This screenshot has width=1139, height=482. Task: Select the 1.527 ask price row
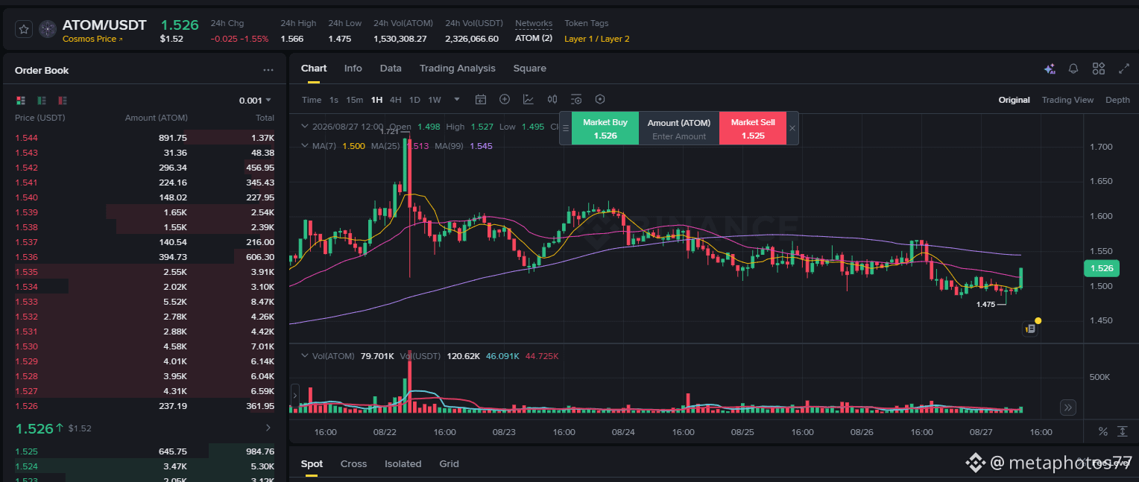pyautogui.click(x=145, y=391)
